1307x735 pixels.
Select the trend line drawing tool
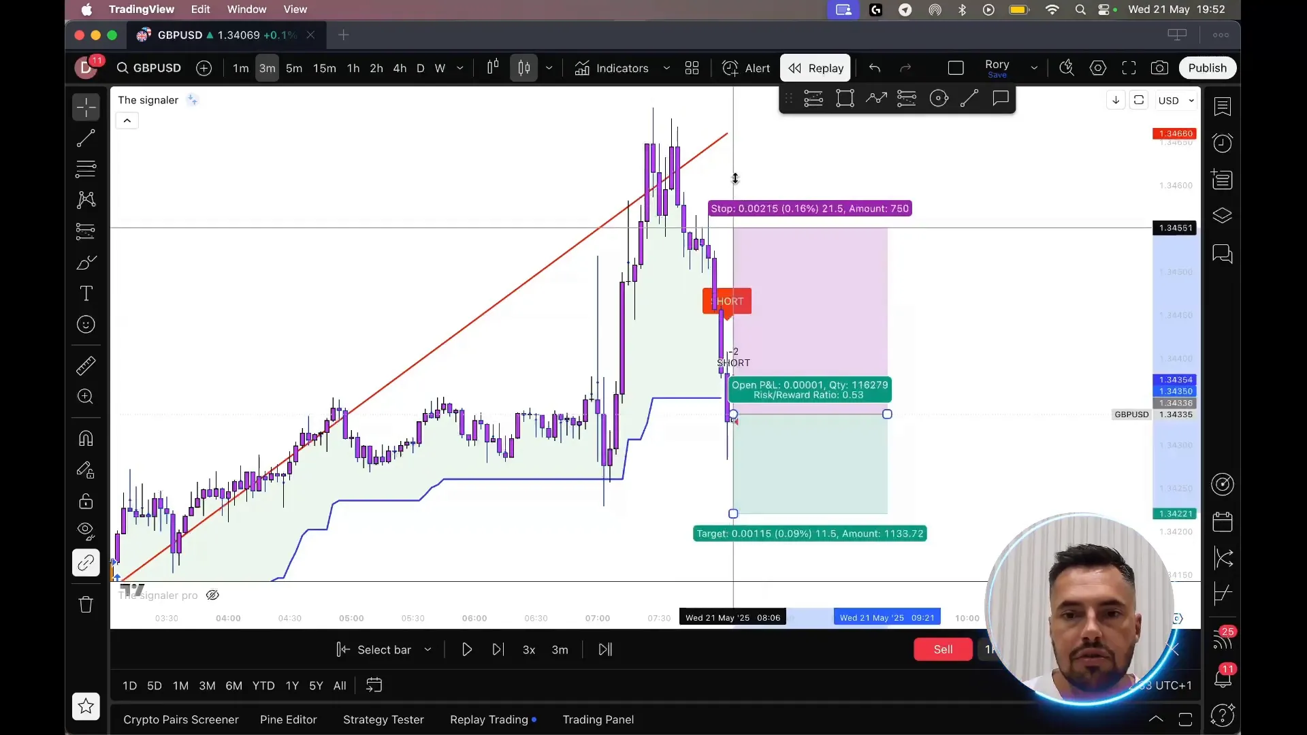coord(86,138)
